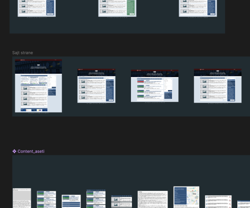Select the second page frame in Sajt strane
The height and width of the screenshot is (208, 250).
tap(96, 86)
